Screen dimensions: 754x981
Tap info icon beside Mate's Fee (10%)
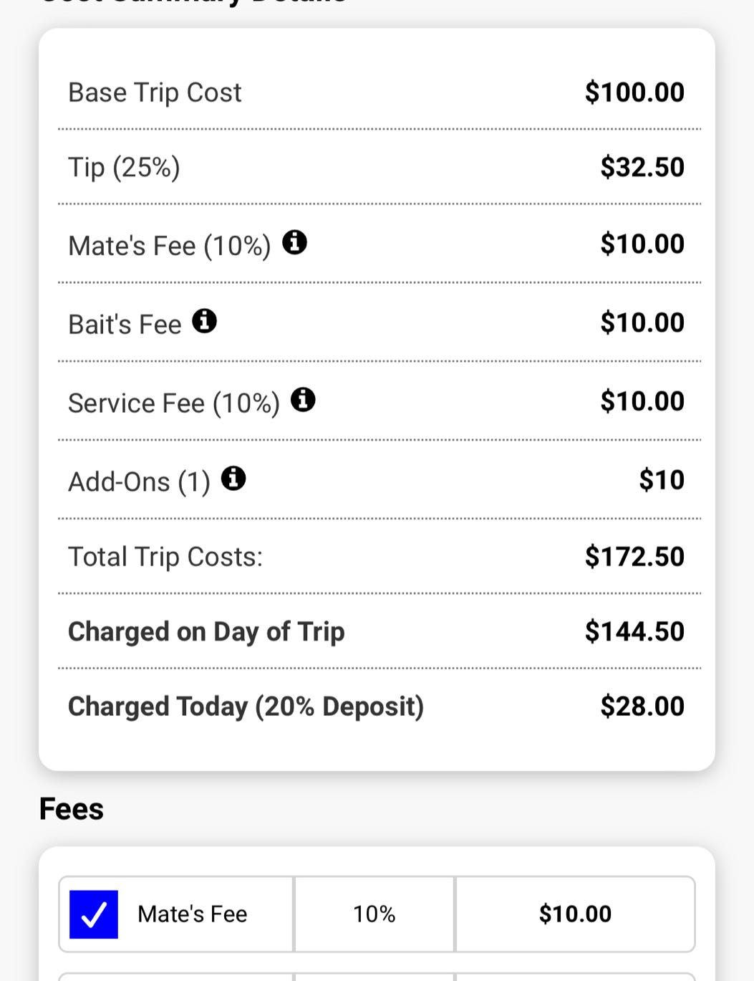294,243
